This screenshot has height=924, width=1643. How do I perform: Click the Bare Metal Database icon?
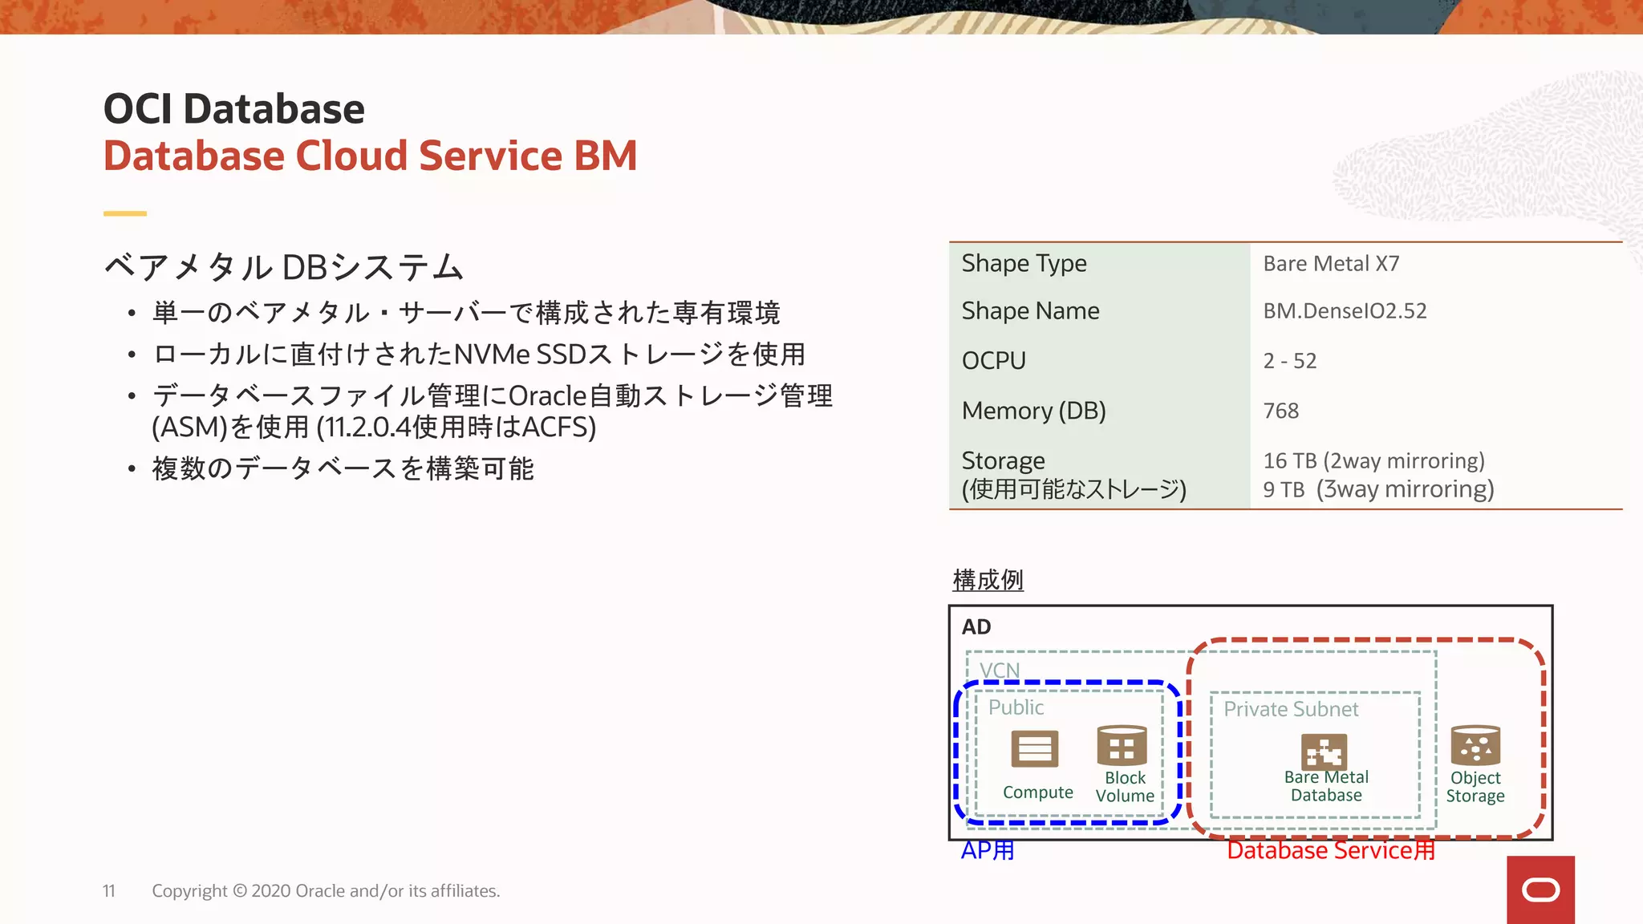click(x=1324, y=752)
